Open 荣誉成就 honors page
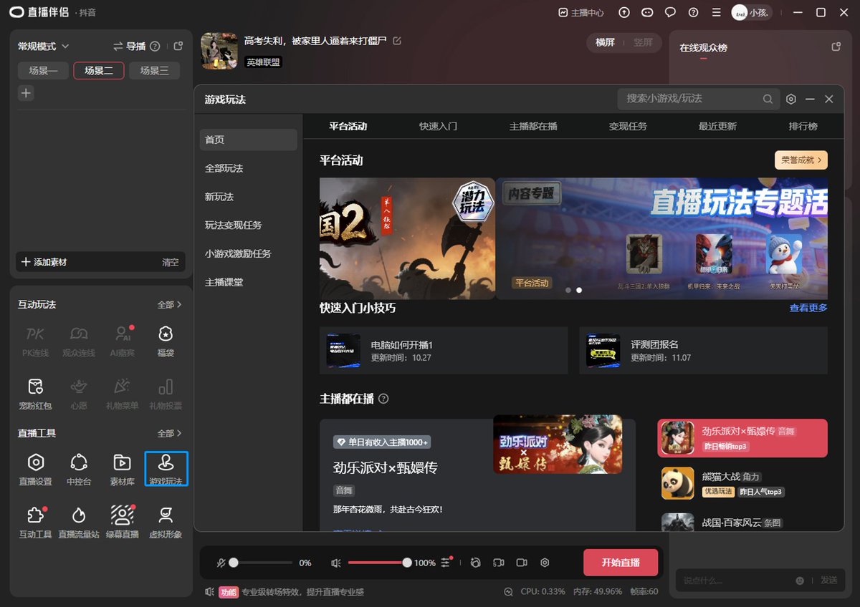860x607 pixels. [x=801, y=160]
